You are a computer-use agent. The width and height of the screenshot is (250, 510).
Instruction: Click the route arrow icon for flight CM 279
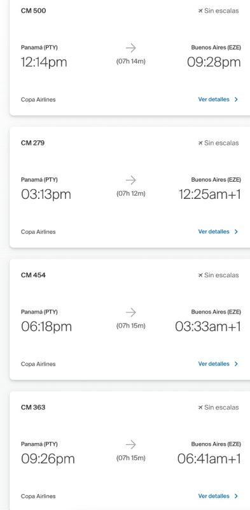tap(131, 180)
